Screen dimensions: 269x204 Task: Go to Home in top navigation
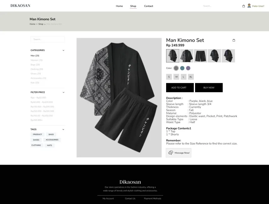pyautogui.click(x=119, y=6)
